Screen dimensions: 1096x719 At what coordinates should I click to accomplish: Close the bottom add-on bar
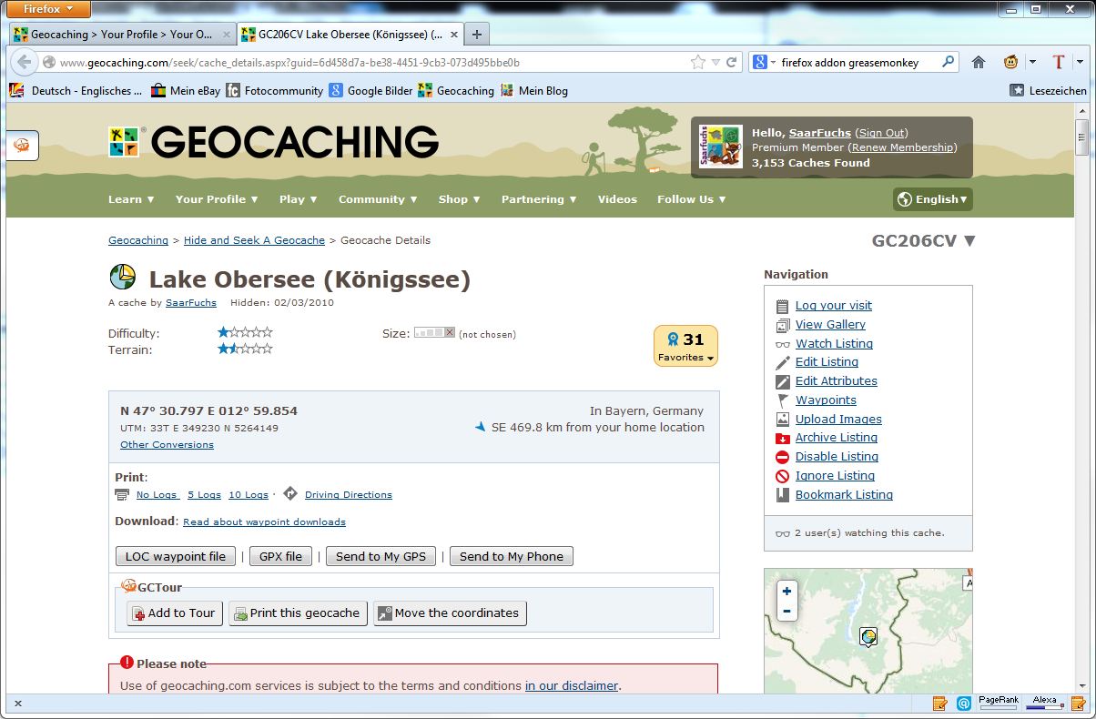click(17, 704)
